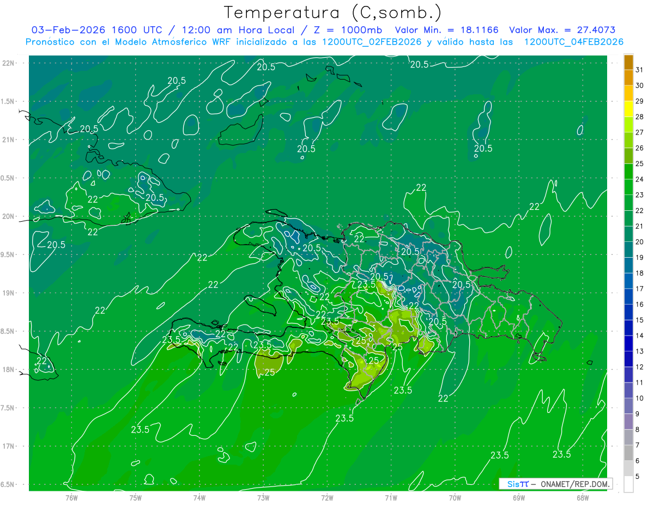Click the 22N latitude axis label
Viewport: 654px width, 505px height.
click(x=9, y=63)
